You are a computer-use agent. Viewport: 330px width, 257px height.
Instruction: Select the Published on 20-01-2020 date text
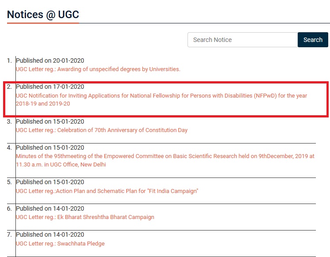(50, 60)
